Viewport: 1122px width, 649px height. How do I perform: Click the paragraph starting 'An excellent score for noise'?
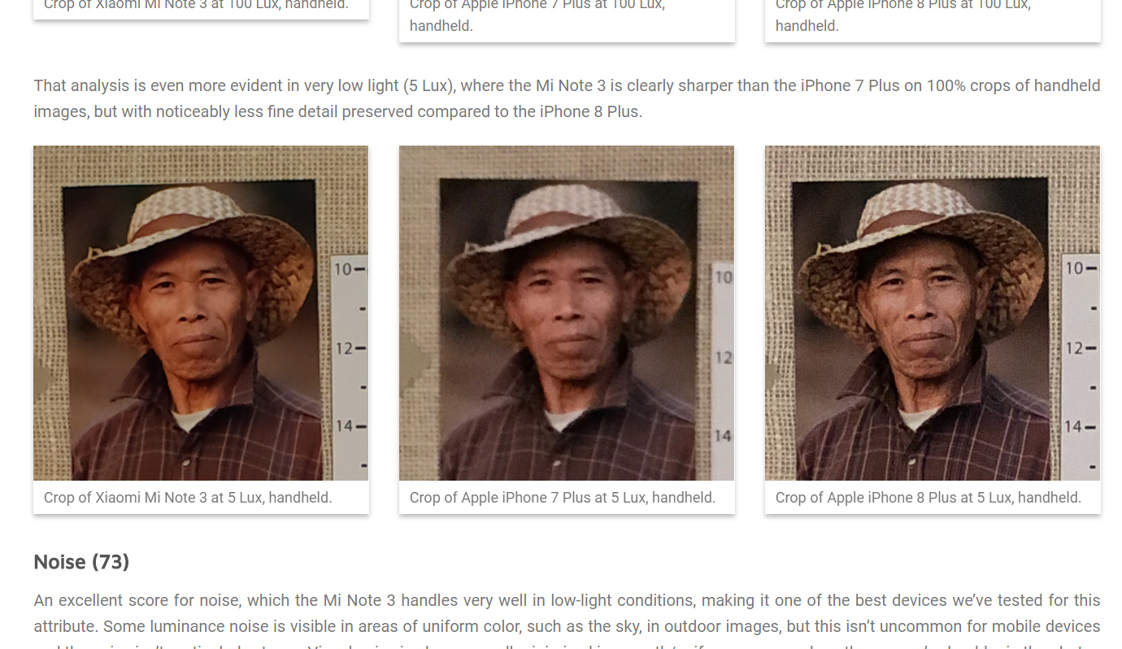pyautogui.click(x=567, y=622)
